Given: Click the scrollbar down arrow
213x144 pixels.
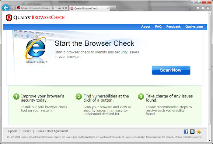Looking at the screenshot, I should tap(209, 140).
